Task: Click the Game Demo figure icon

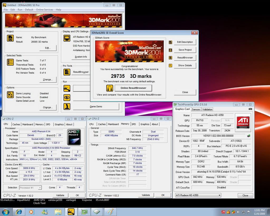Action: point(67,107)
